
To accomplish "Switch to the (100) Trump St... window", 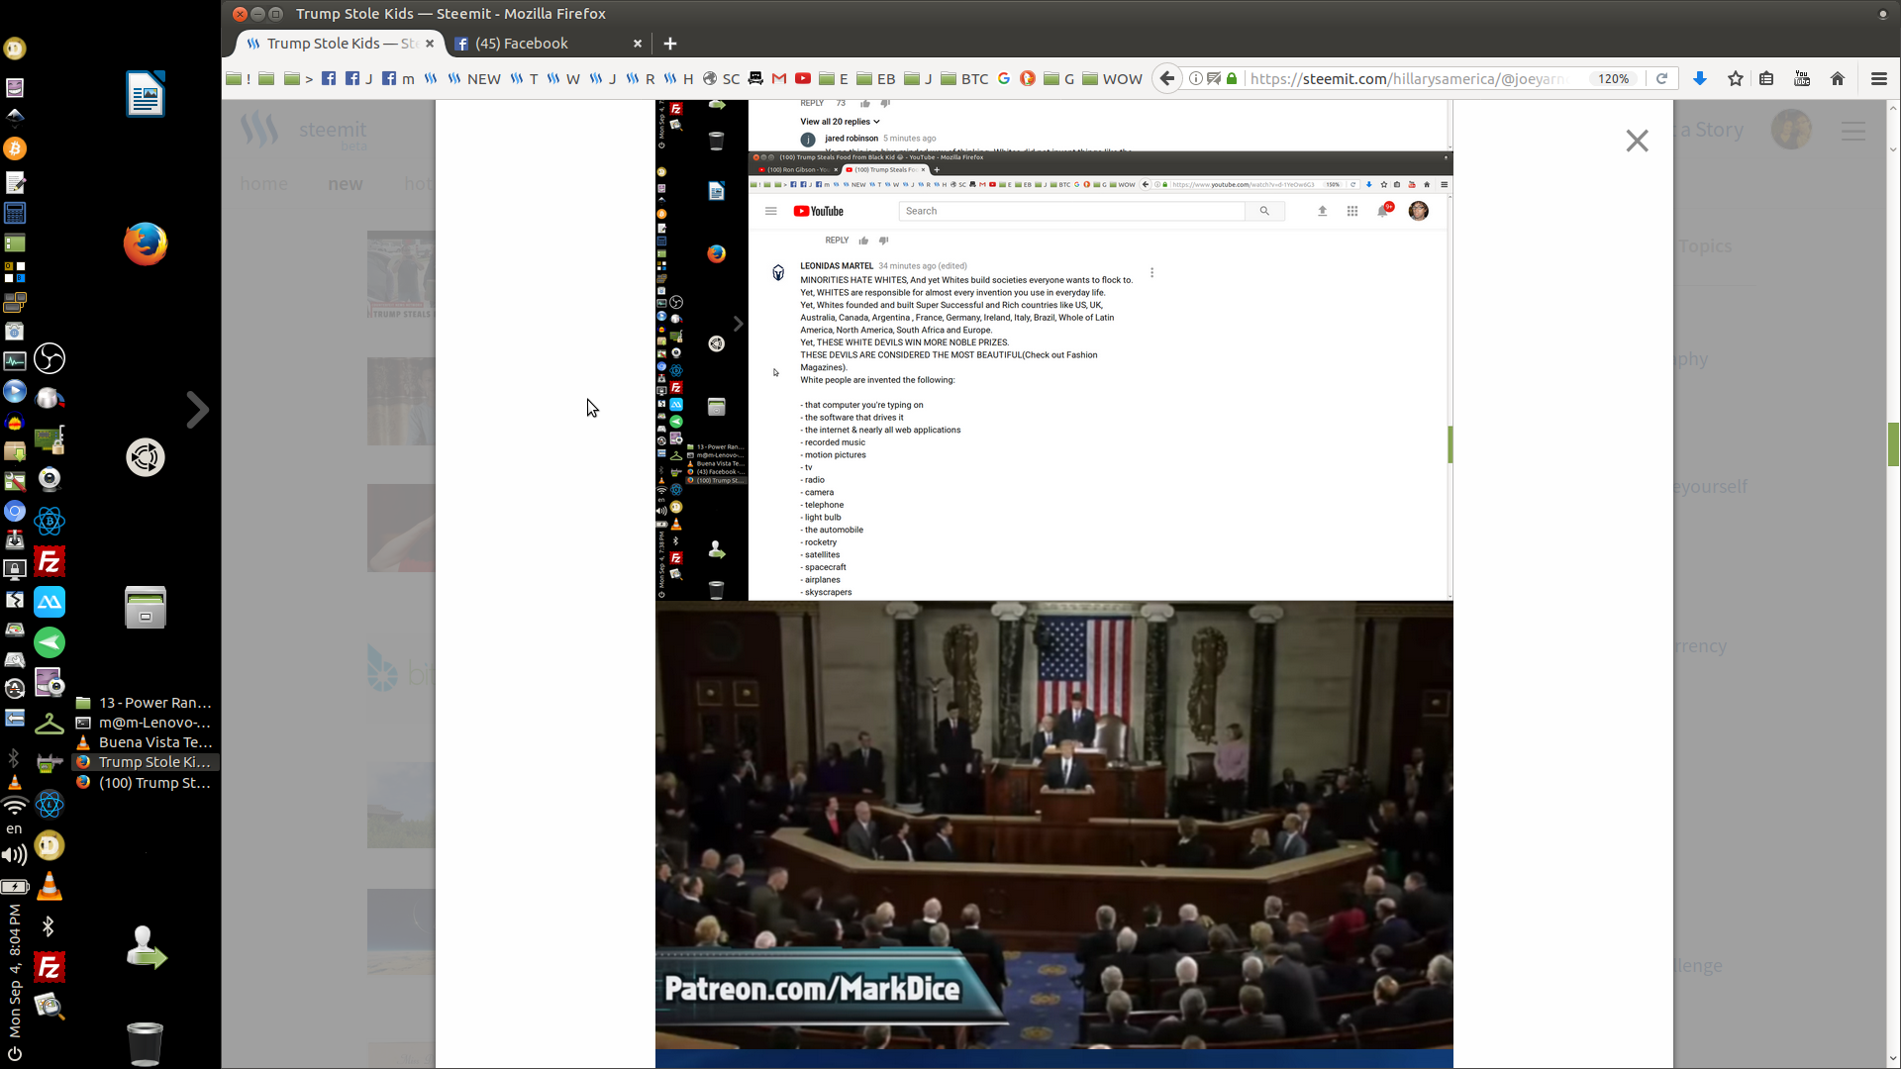I will [x=146, y=783].
